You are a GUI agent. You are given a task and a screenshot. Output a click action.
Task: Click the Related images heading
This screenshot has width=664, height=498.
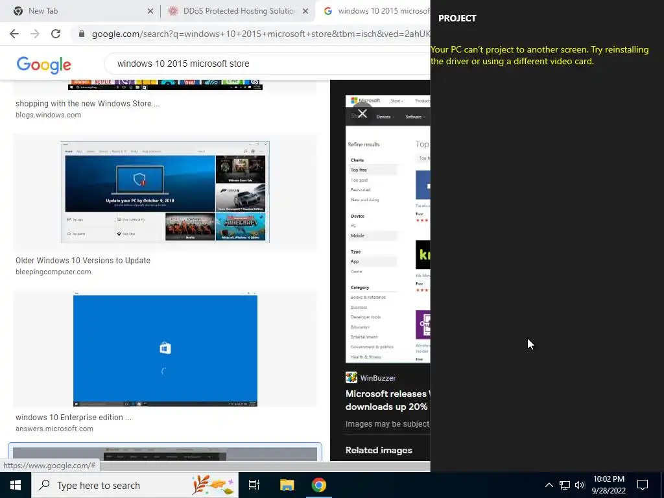click(x=379, y=450)
